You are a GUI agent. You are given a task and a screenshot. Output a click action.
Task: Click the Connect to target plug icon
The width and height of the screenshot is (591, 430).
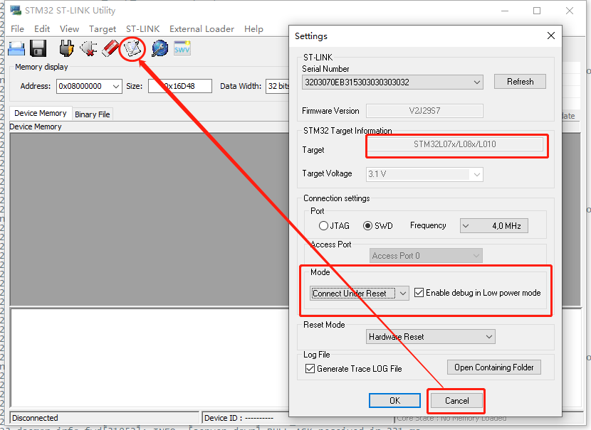point(66,48)
